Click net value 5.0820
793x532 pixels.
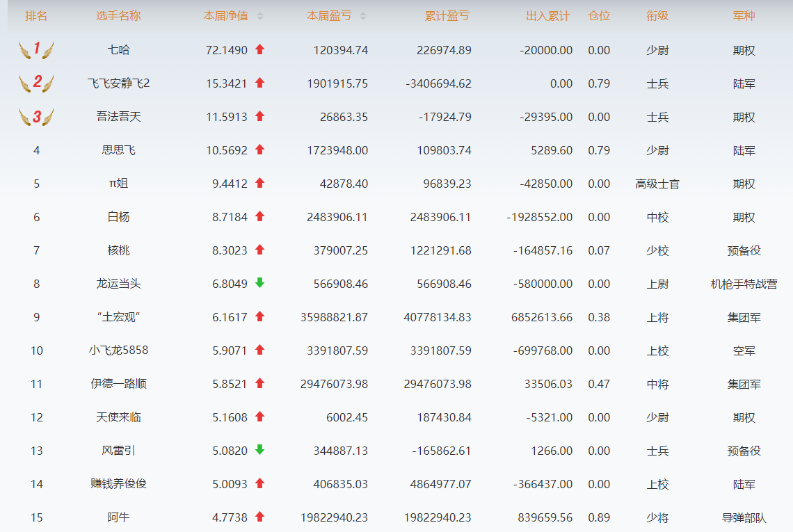[x=230, y=451]
